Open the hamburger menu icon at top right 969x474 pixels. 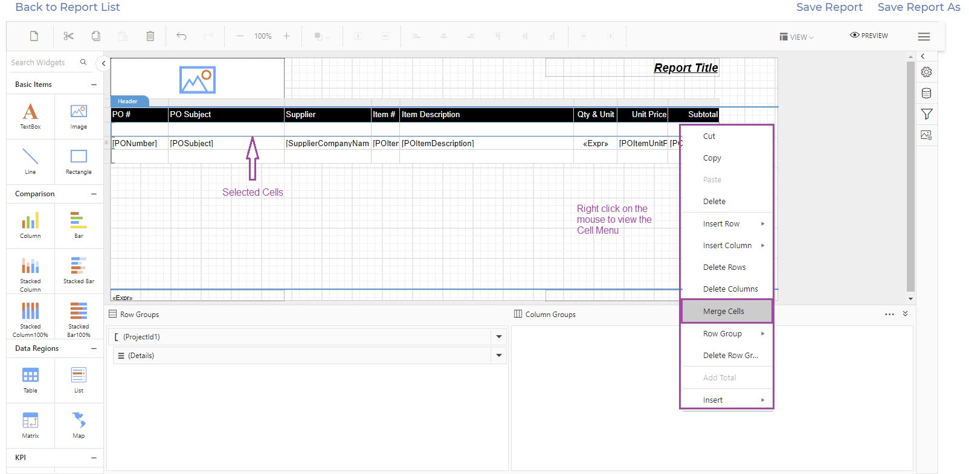(x=924, y=37)
